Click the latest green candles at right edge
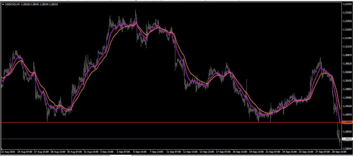Screen dimensions: 353x156 pyautogui.click(x=339, y=134)
